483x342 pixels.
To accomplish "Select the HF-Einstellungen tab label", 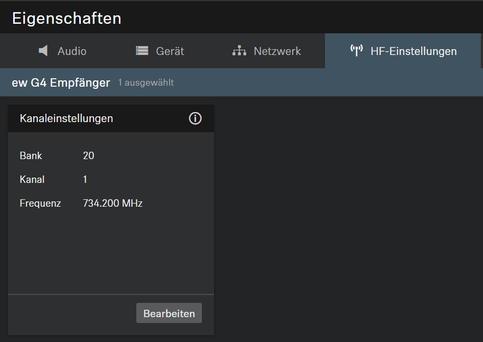I will (413, 51).
